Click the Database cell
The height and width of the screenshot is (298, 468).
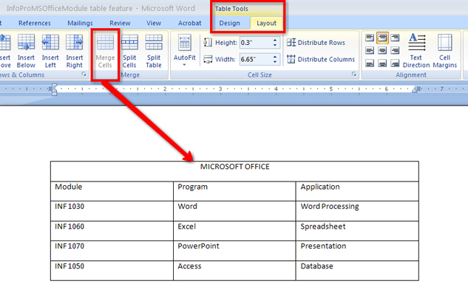pos(357,271)
